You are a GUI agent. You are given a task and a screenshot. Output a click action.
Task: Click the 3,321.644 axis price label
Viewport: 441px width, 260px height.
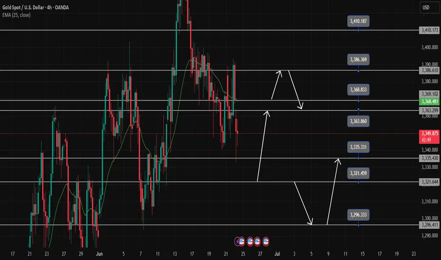click(x=430, y=182)
